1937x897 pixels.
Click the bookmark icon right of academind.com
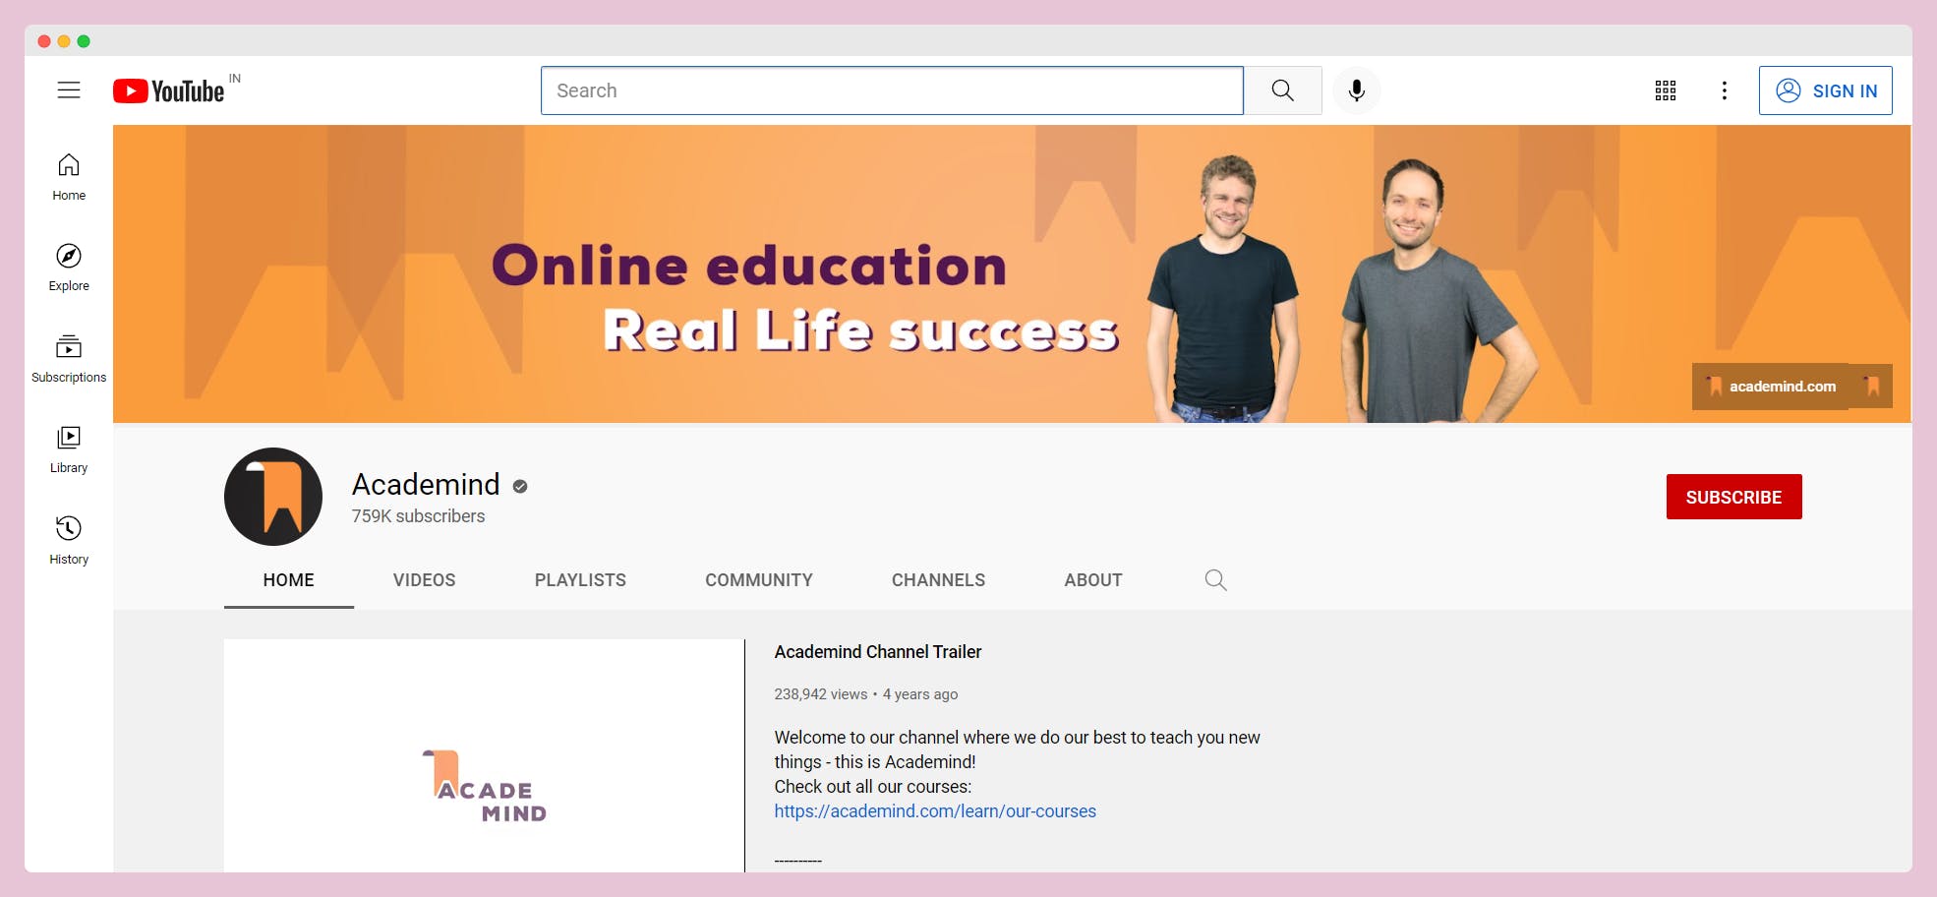[x=1872, y=387]
